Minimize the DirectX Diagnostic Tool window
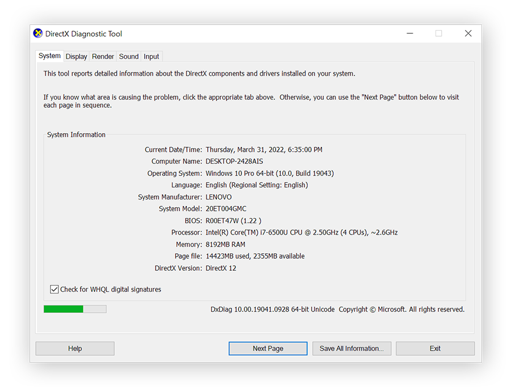Screen dimensions: 511x387 409,33
